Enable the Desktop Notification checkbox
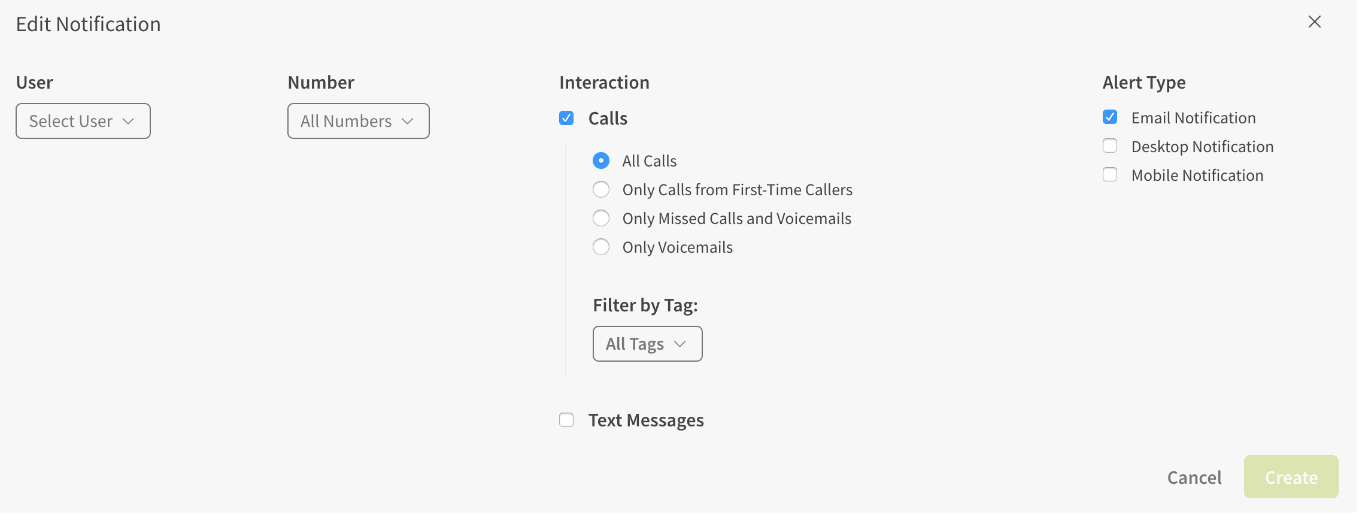 point(1110,146)
